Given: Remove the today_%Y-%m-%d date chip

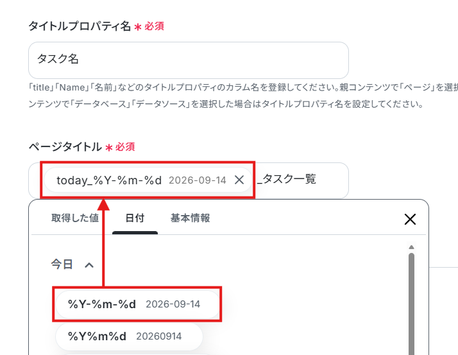Looking at the screenshot, I should [x=239, y=180].
